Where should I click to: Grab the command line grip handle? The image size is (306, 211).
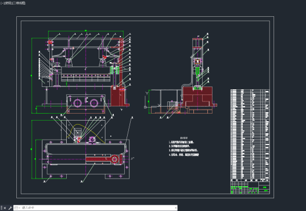click(2, 208)
